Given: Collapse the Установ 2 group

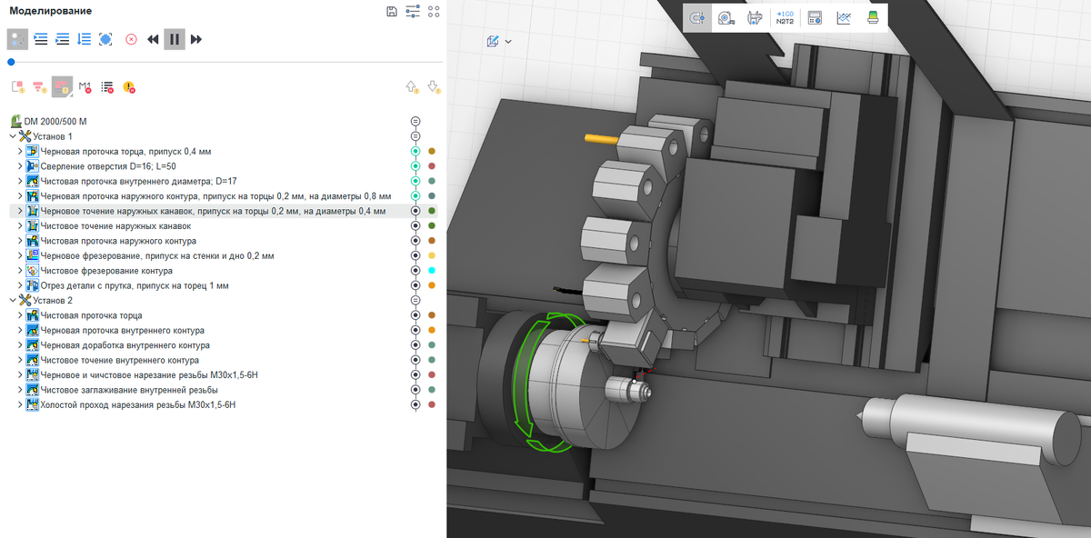Looking at the screenshot, I should [13, 300].
